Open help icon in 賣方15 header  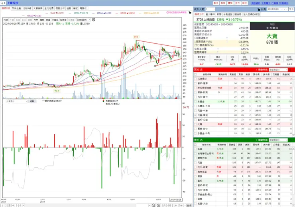click(x=256, y=140)
